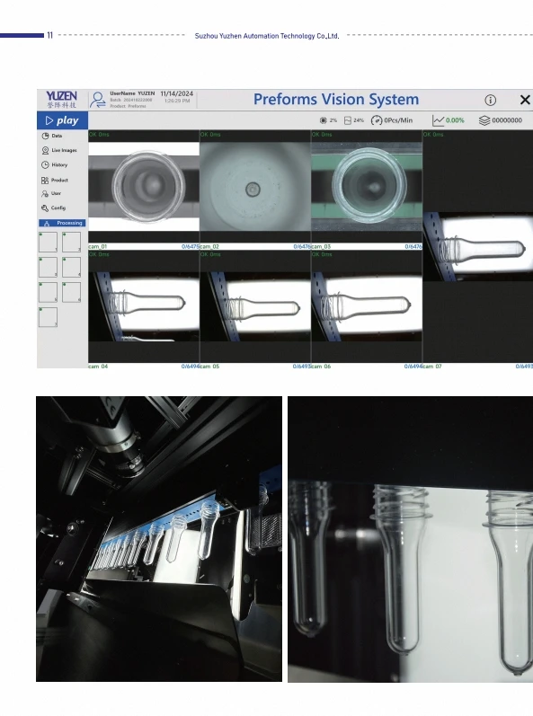Click the info icon in title bar

pos(490,100)
